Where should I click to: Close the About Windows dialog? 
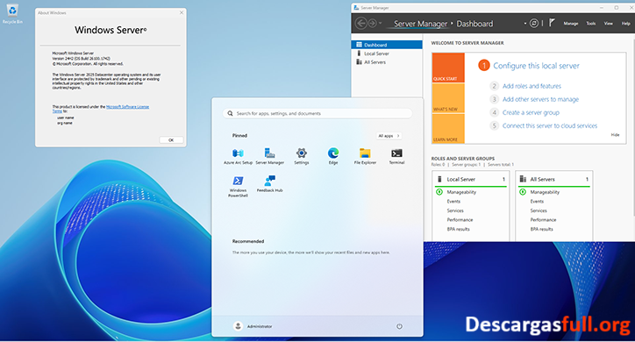click(182, 12)
